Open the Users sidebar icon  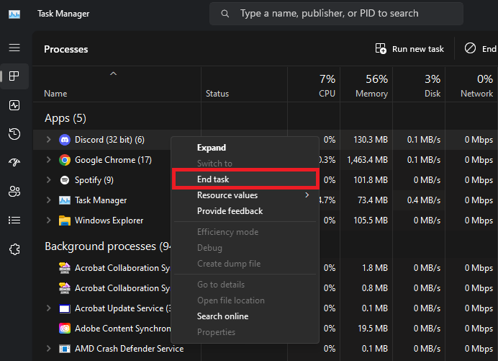click(14, 192)
